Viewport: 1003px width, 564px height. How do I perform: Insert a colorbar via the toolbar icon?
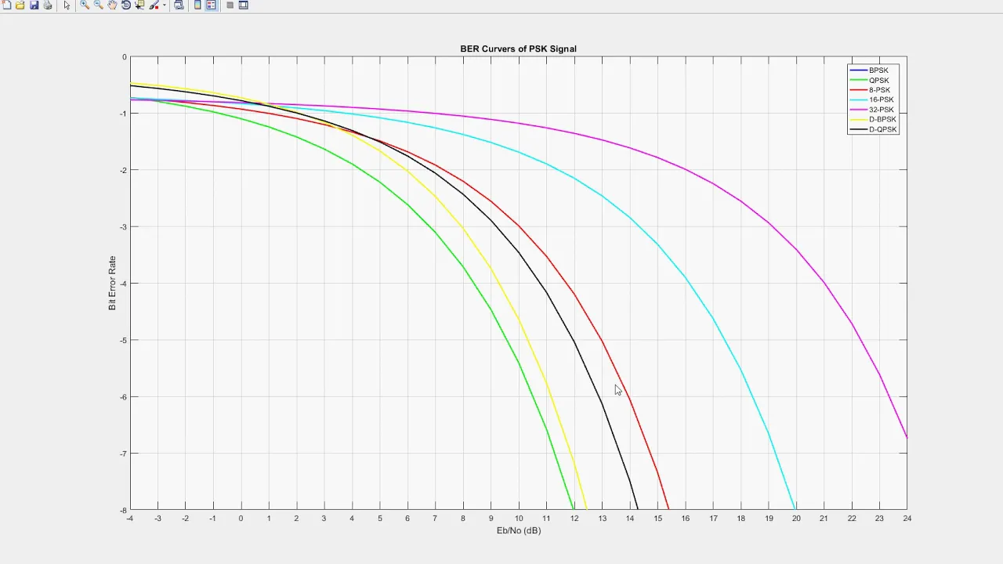(197, 5)
